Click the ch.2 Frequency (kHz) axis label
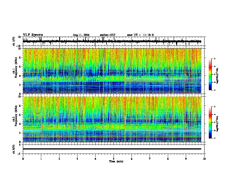This screenshot has height=178, width=230. tap(15, 116)
